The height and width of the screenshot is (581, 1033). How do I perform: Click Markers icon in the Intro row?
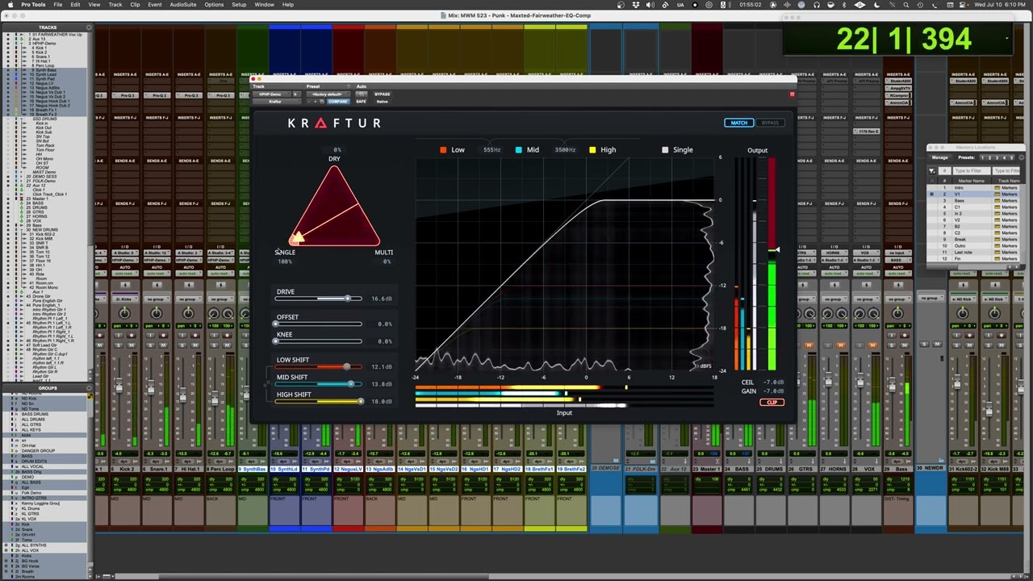[x=997, y=188]
